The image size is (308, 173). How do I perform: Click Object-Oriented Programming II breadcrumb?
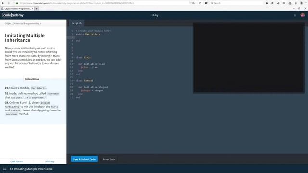[x=23, y=23]
